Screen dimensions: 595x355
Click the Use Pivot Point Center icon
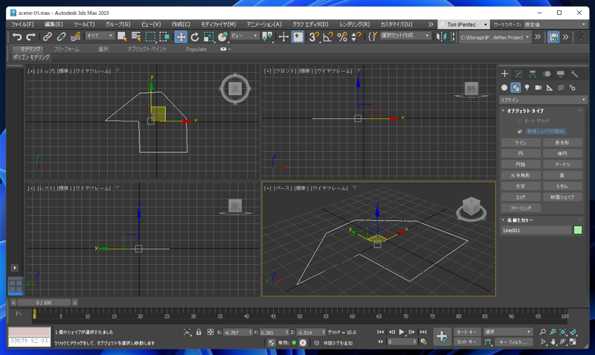pos(267,36)
